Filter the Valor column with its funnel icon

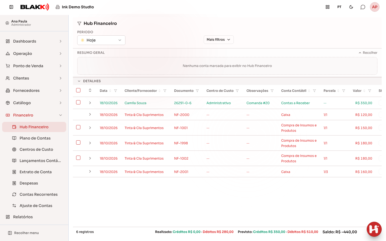(370, 91)
